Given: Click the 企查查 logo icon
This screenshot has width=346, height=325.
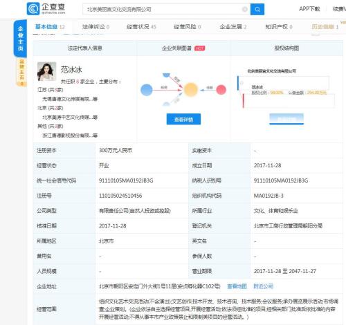Looking at the screenshot, I should click(34, 9).
